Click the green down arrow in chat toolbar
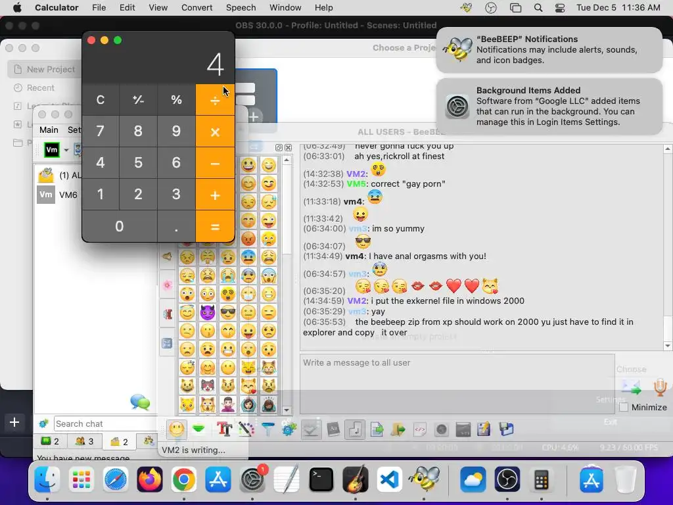673x505 pixels. [198, 429]
